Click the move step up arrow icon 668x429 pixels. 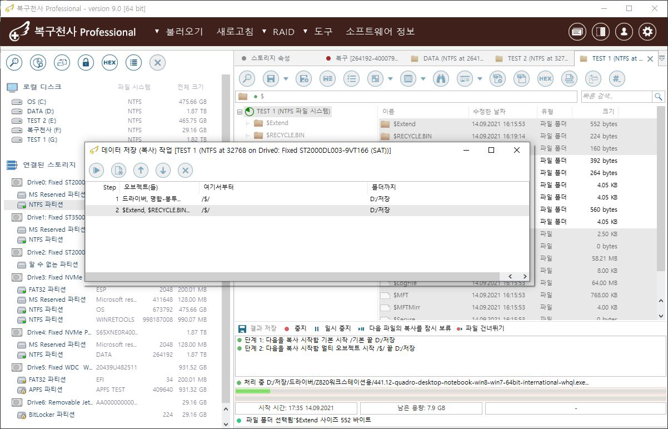(x=141, y=171)
